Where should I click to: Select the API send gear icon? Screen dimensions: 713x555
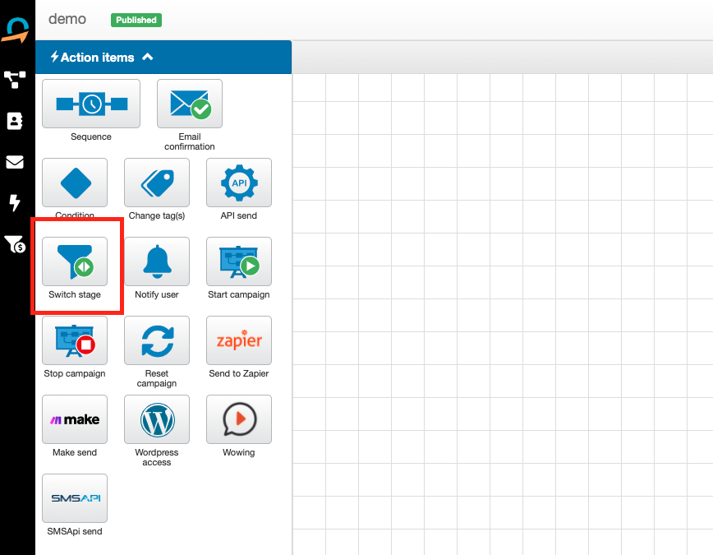coord(239,183)
